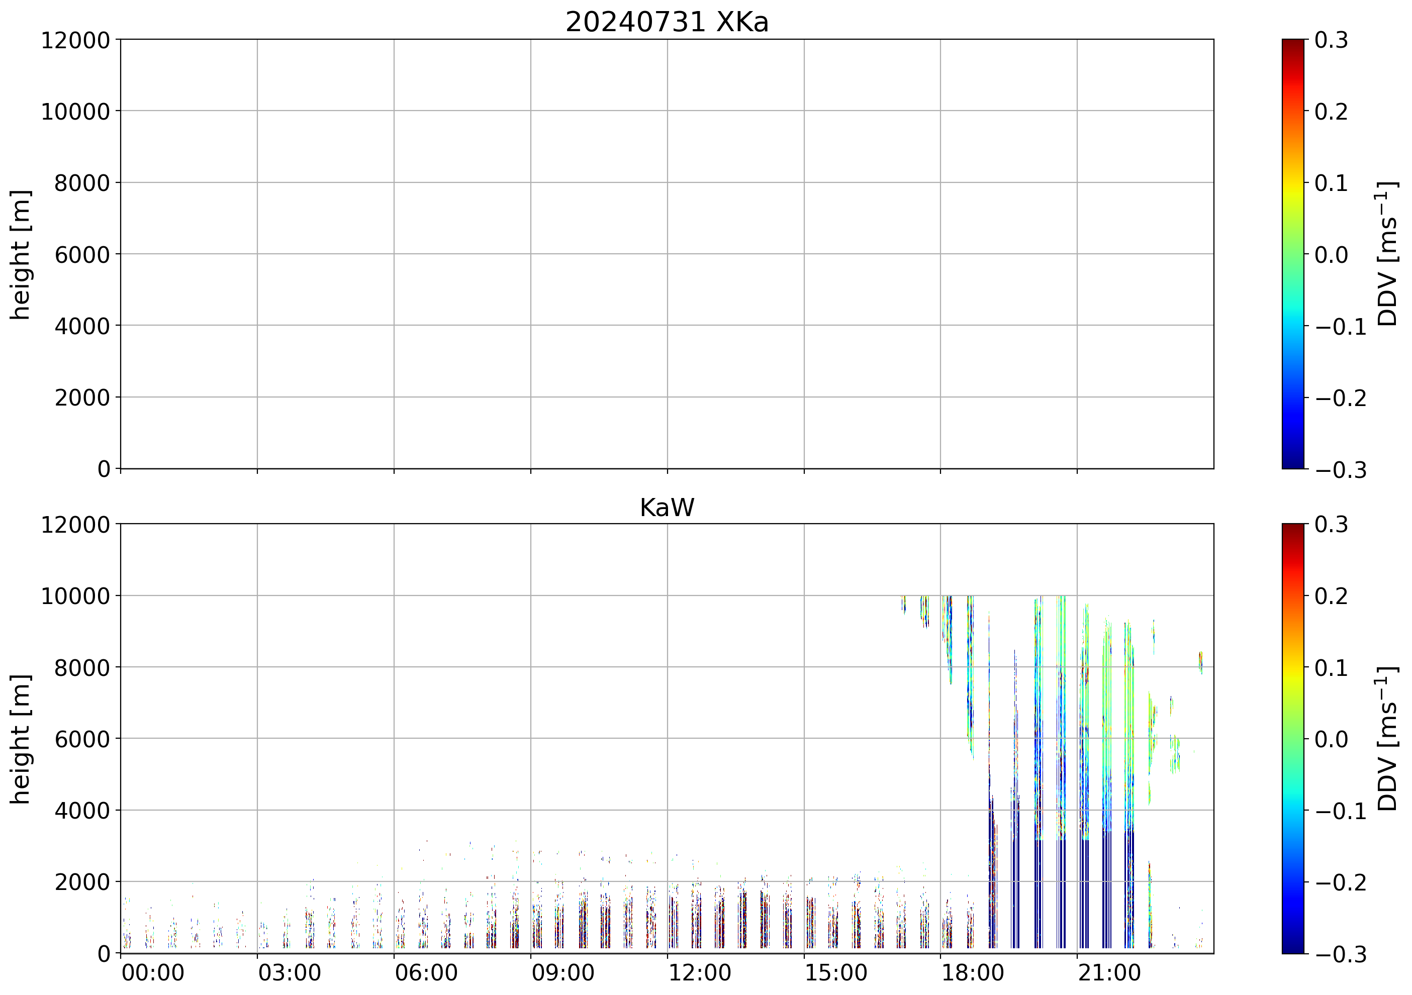Click the '−0.3' tick on bottom colorbar

tap(1340, 955)
